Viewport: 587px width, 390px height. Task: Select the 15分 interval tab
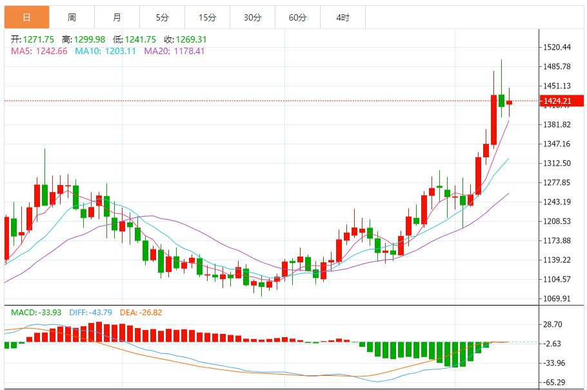click(x=207, y=17)
